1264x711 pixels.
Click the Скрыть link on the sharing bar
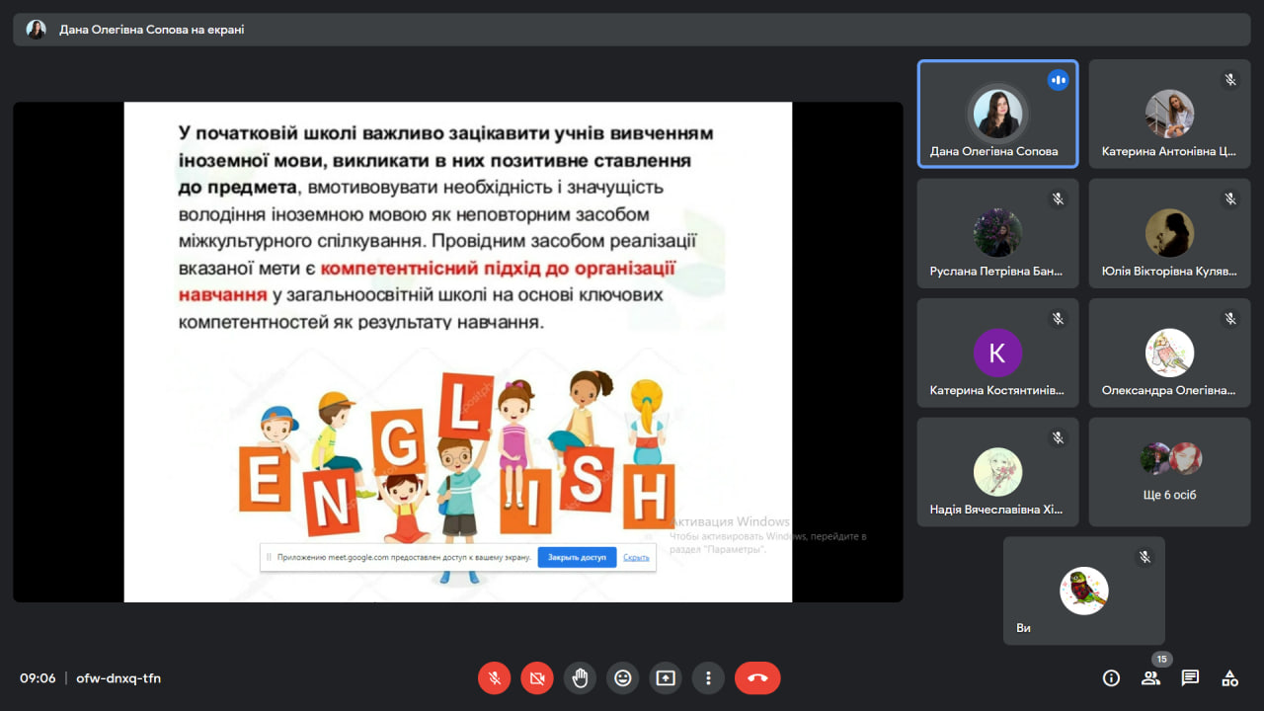click(636, 557)
